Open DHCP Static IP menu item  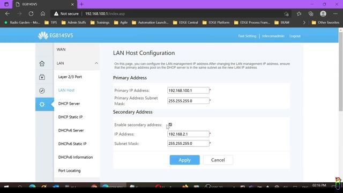70,117
